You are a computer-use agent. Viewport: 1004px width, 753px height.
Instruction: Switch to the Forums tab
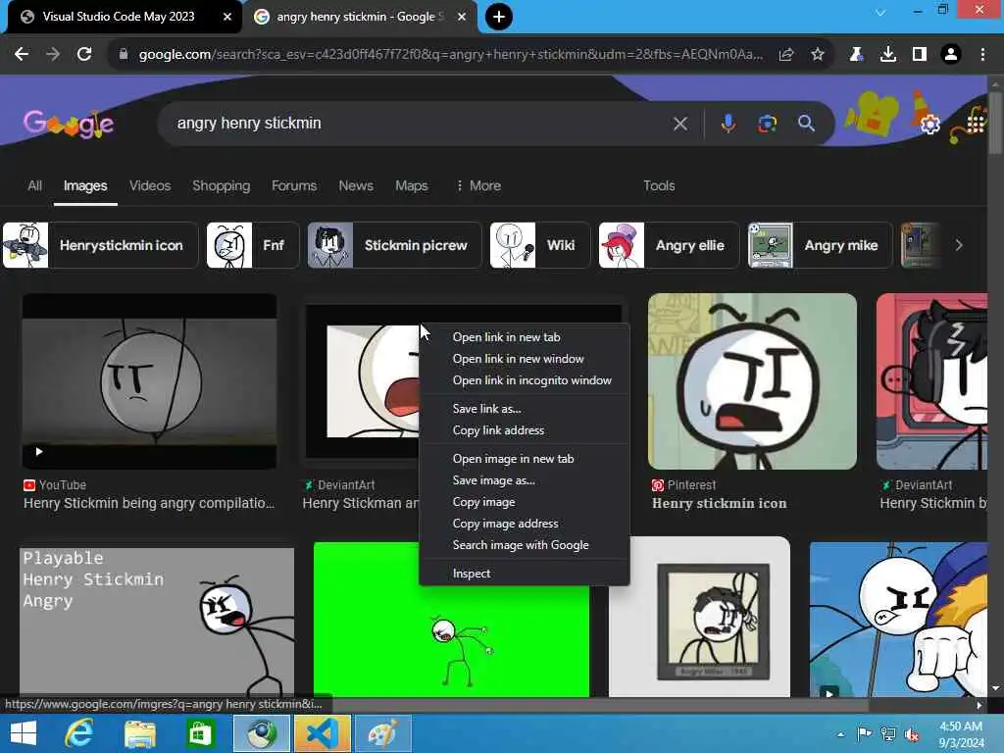294,185
